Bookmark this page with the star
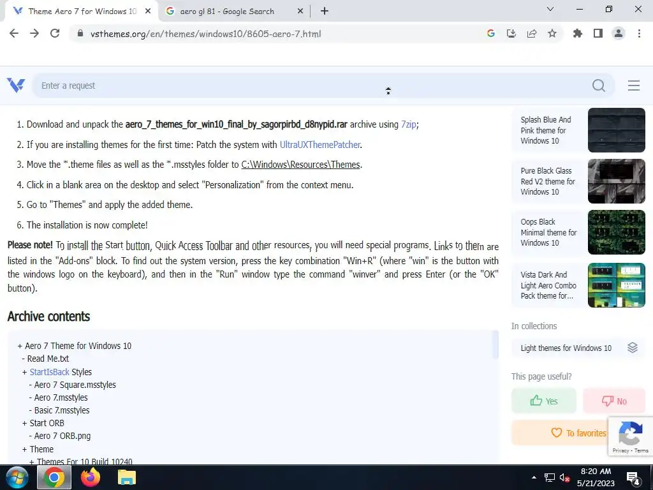The image size is (653, 490). pyautogui.click(x=552, y=33)
